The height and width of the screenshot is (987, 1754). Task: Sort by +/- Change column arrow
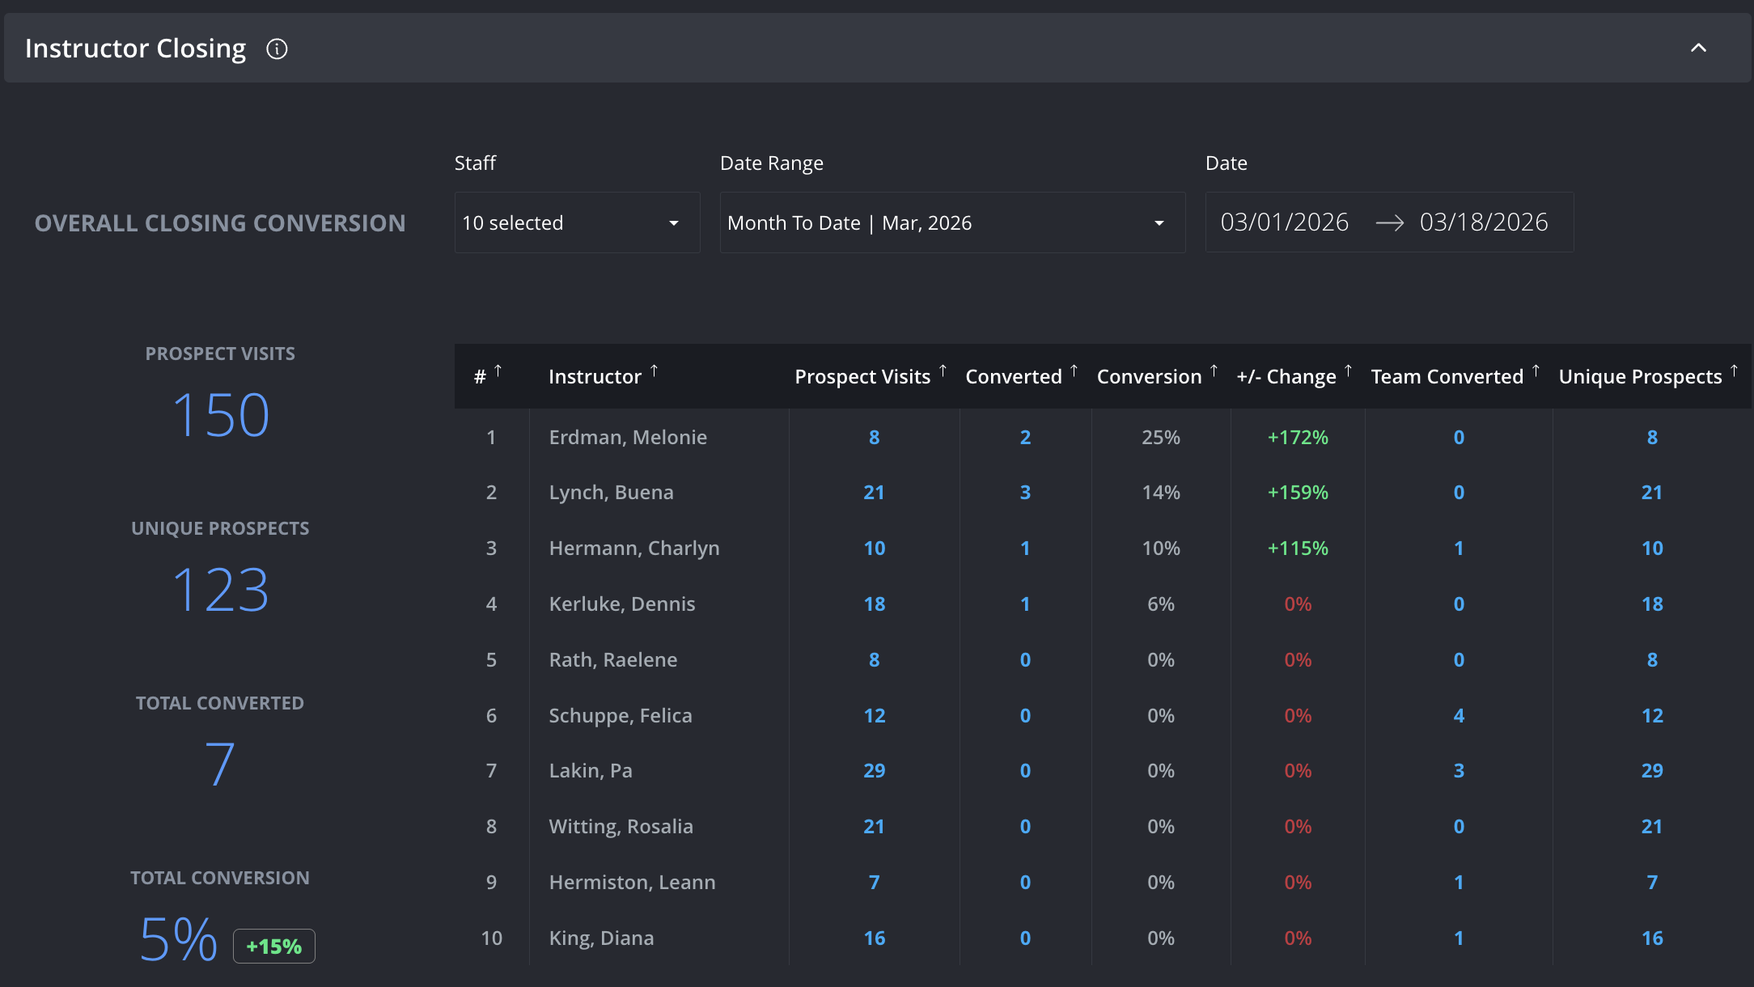coord(1348,371)
